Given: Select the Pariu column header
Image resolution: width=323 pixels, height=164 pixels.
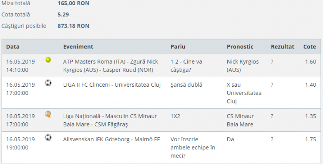Looking at the screenshot, I should click(178, 47).
